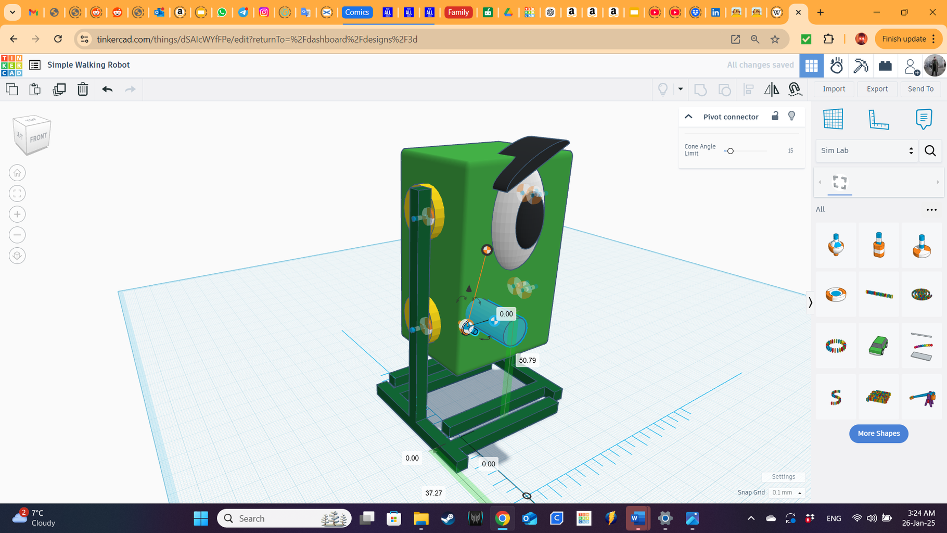
Task: Open Sim Lab apple icon
Action: coord(837,66)
